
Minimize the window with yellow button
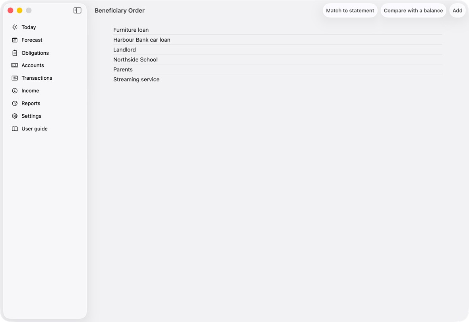click(x=19, y=10)
